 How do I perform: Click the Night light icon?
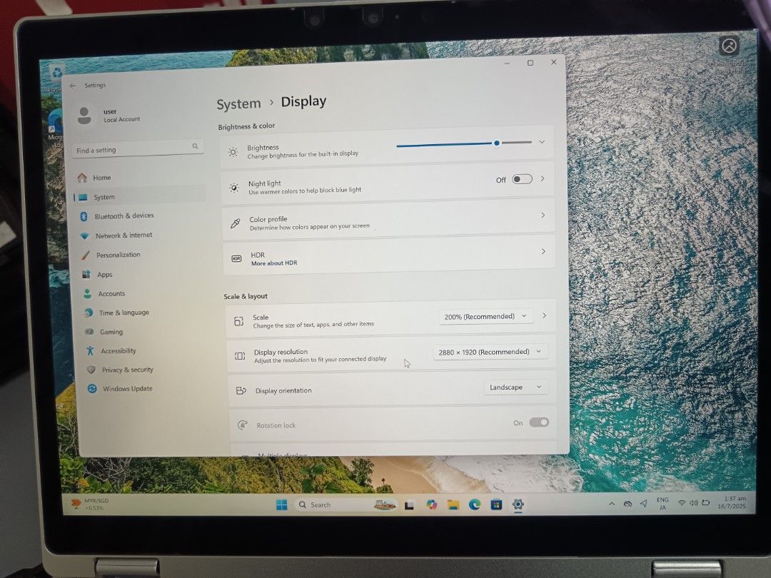point(235,188)
